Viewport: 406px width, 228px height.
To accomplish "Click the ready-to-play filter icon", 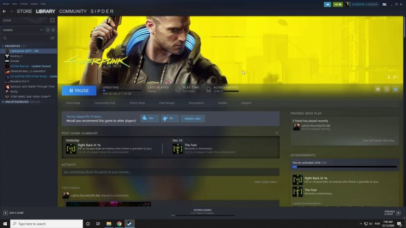I will click(53, 30).
